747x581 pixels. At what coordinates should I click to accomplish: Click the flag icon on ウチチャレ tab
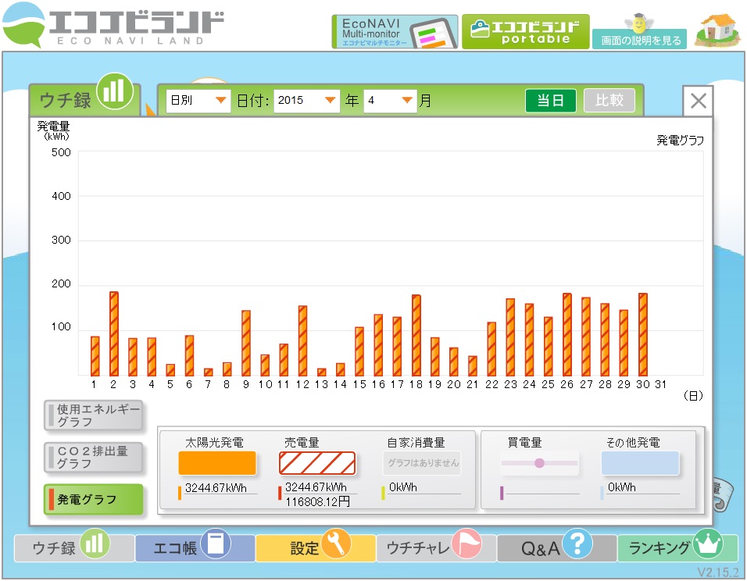coord(466,544)
